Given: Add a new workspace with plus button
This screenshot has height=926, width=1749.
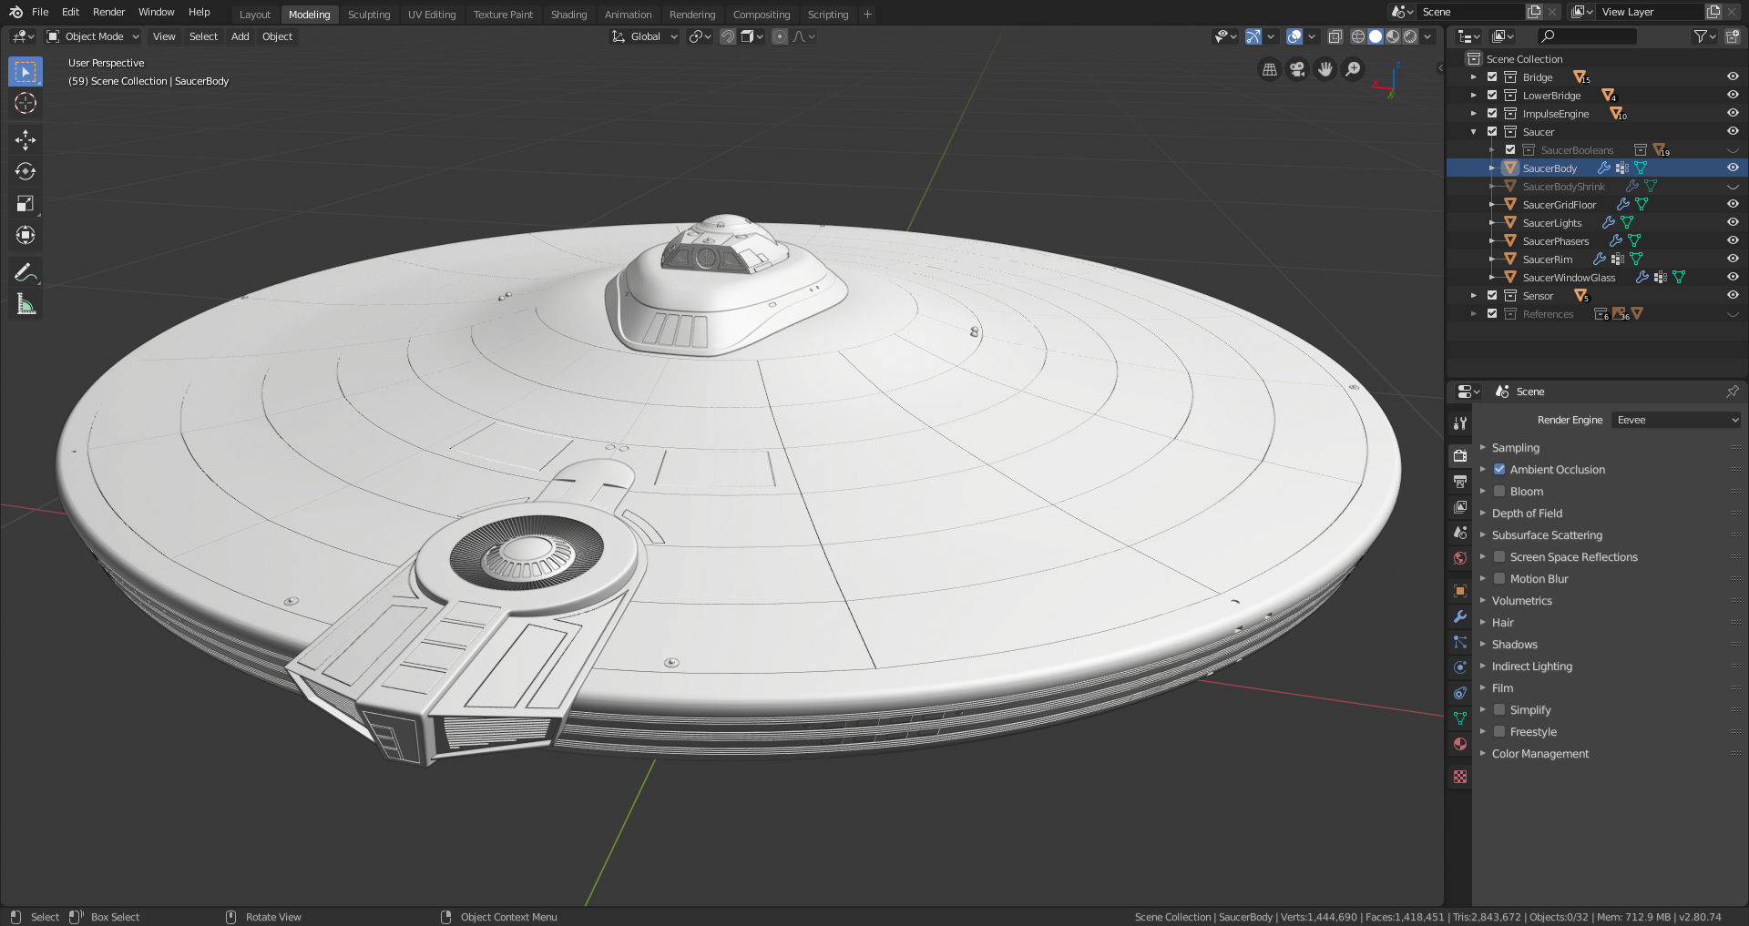Looking at the screenshot, I should [867, 15].
